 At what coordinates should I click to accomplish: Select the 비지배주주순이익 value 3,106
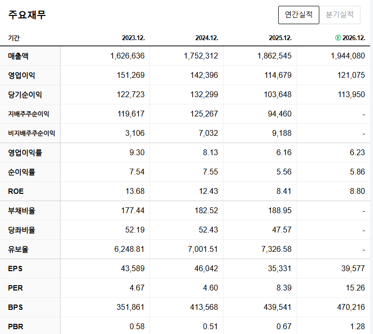coord(135,133)
